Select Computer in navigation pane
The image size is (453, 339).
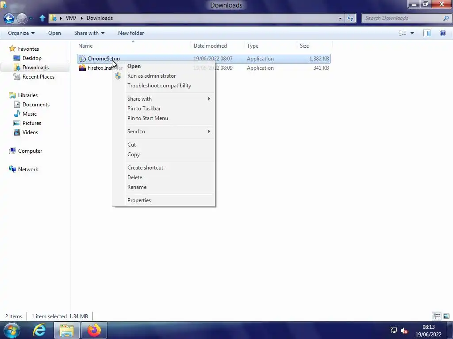click(30, 151)
